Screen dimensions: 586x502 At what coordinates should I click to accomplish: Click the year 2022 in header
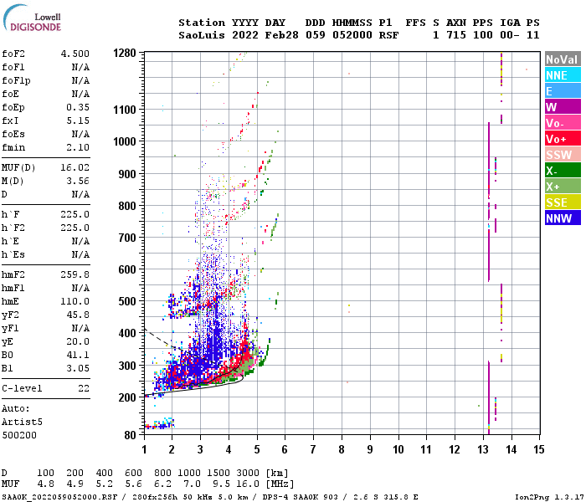[245, 35]
